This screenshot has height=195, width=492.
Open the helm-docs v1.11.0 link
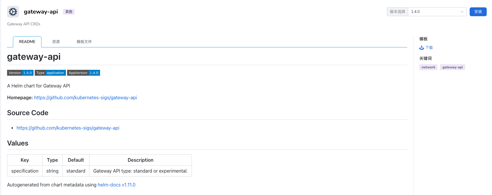[117, 185]
